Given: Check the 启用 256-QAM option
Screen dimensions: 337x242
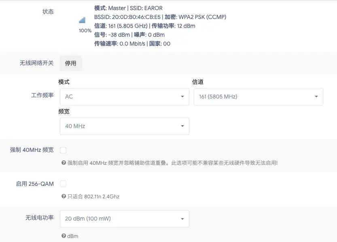Looking at the screenshot, I should pos(63,183).
